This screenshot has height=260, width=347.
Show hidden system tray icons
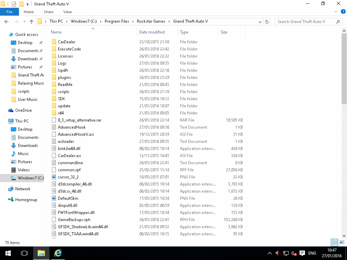270,253
